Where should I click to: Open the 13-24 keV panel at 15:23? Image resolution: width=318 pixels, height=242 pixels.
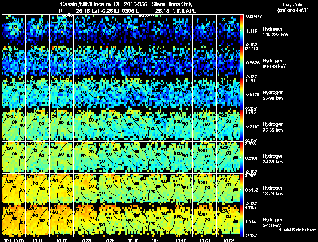pyautogui.click(x=85, y=189)
